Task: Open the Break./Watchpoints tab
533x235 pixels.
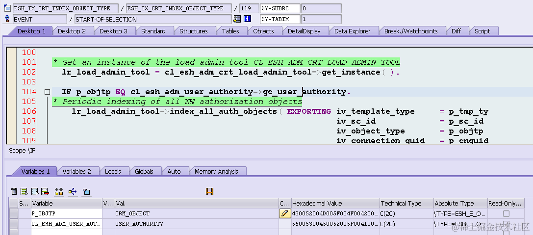Action: coord(411,31)
